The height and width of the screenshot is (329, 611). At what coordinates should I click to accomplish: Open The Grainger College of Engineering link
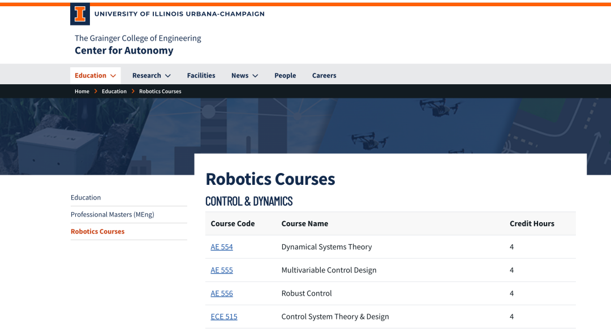coord(138,38)
